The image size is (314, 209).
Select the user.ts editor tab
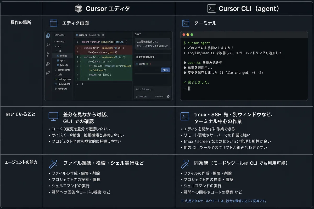pos(90,35)
